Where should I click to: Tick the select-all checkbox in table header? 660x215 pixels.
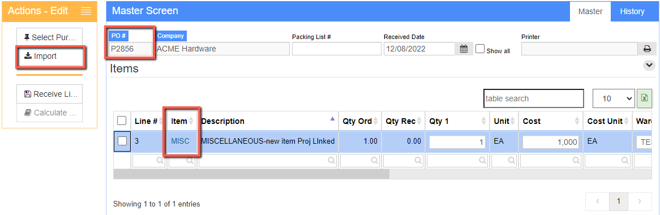coord(122,121)
